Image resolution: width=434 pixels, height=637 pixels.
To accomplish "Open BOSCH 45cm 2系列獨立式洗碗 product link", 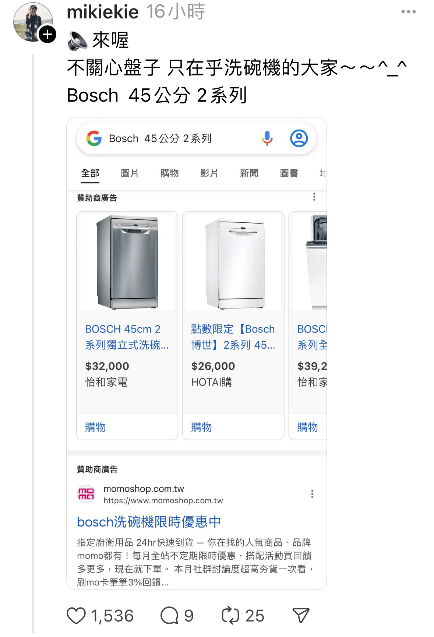I will 127,337.
